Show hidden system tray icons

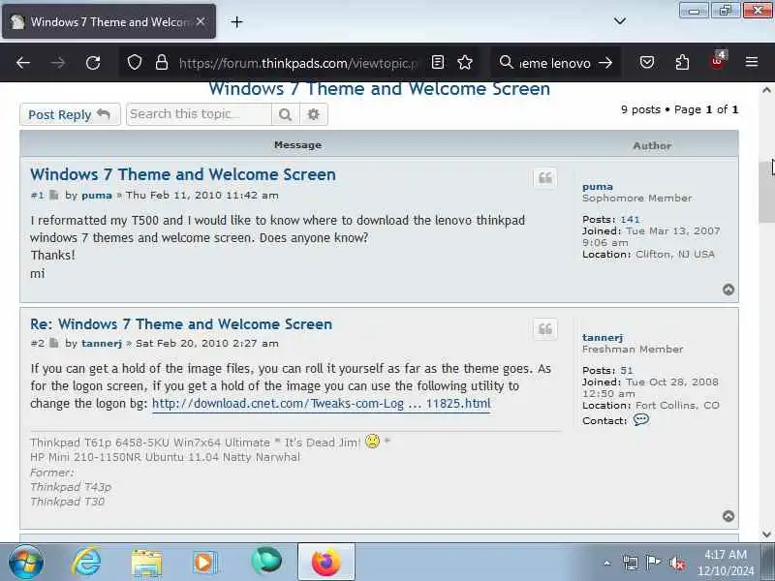[x=607, y=563]
